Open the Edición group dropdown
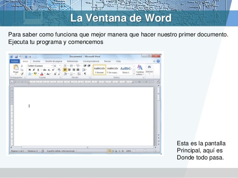 point(149,69)
